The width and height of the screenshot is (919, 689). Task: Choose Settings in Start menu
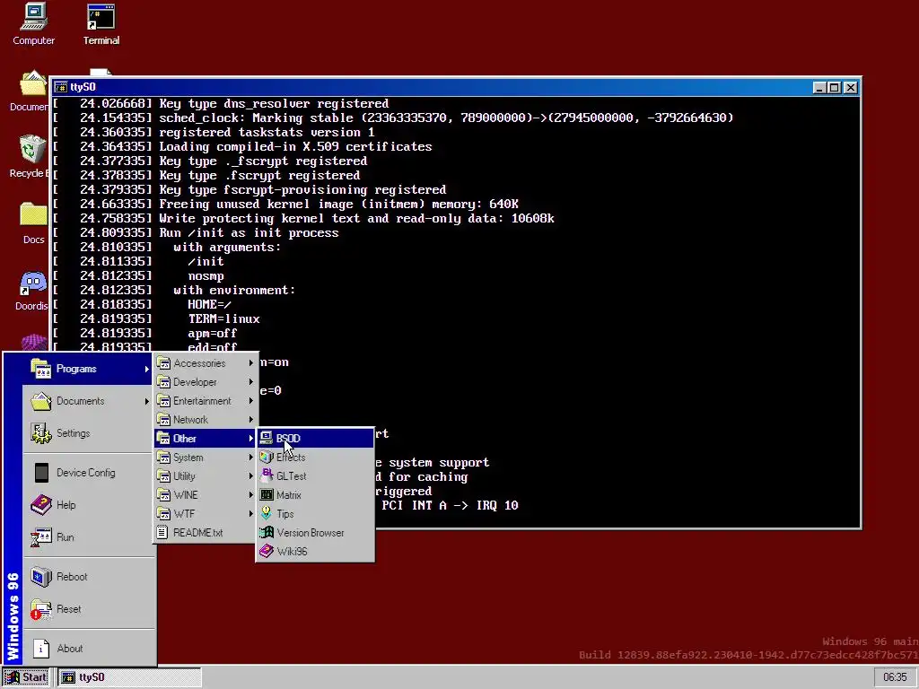coord(87,433)
